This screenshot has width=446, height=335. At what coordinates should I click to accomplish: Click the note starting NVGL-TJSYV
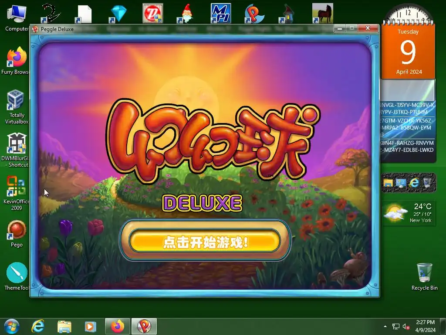[407, 108]
